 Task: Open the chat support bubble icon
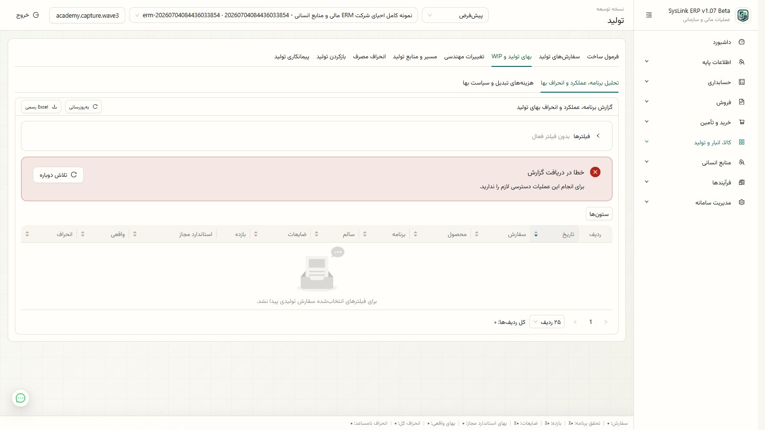tap(21, 398)
